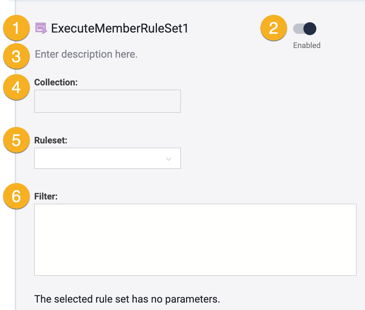Click numbered circle 5 near Ruleset
Viewport: 365px width, 310px height.
coord(16,140)
